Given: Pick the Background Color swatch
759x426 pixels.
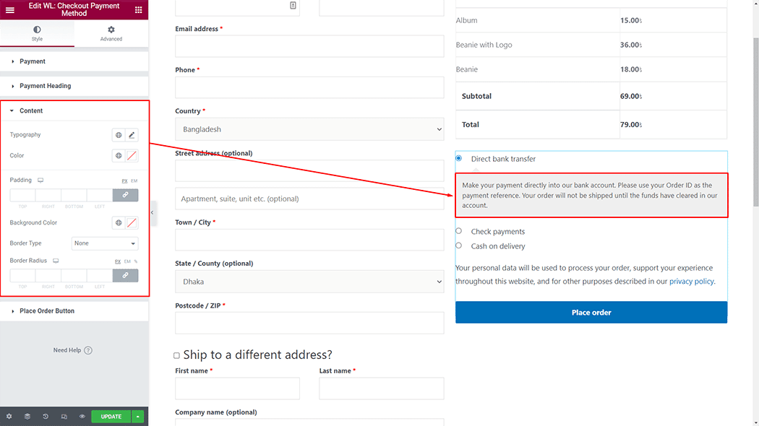Looking at the screenshot, I should point(132,223).
